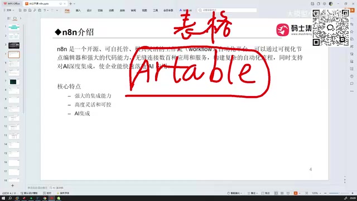Click the 强大的集成能力 bullet text
This screenshot has height=201, width=357.
point(93,95)
